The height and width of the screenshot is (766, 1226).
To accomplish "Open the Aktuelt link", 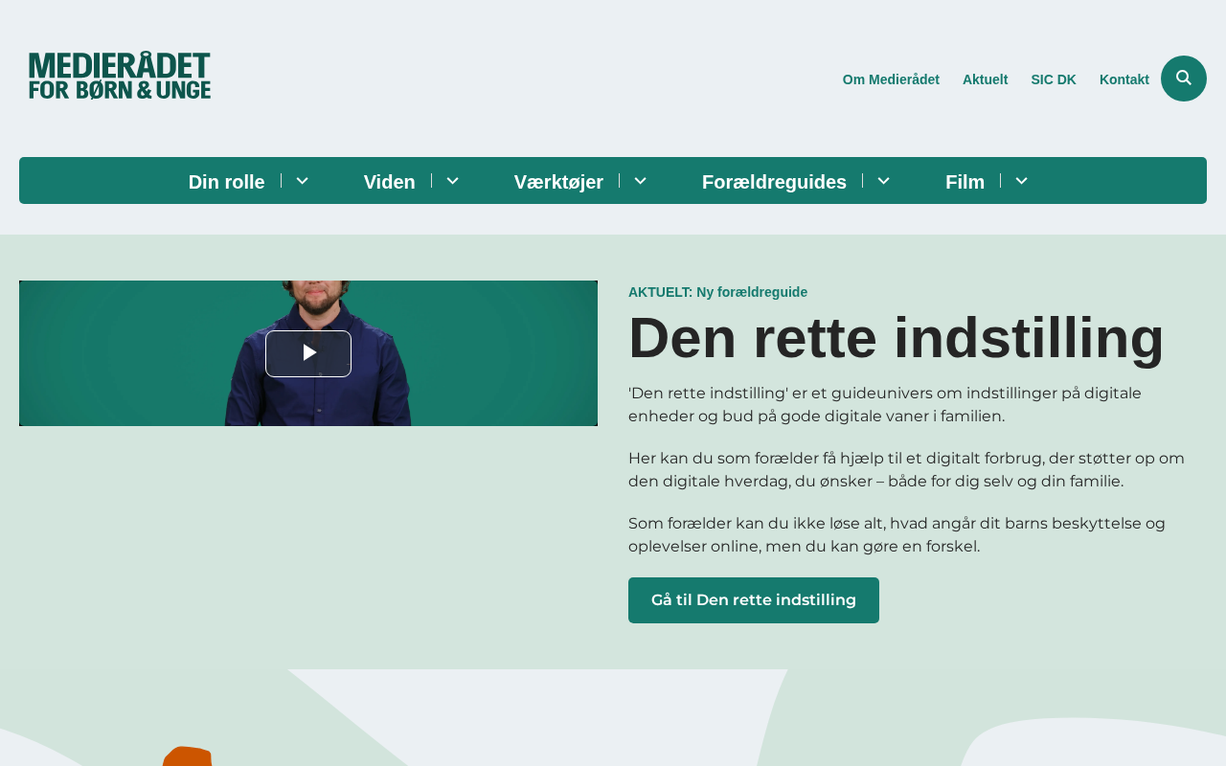I will point(985,79).
